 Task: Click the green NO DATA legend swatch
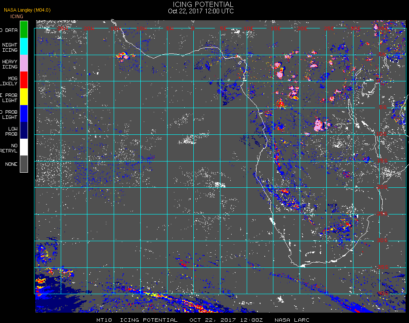(24, 29)
